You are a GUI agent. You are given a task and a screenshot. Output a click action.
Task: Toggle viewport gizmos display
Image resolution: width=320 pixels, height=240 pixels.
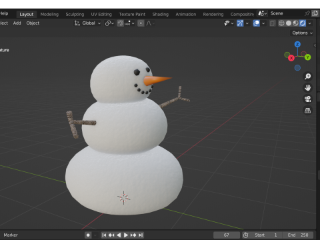[x=240, y=23]
